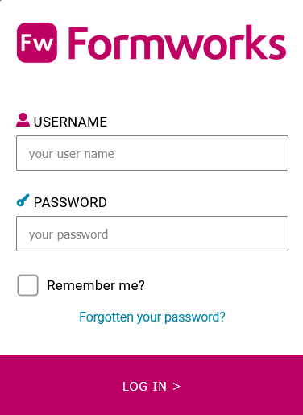The width and height of the screenshot is (303, 415).
Task: Click the 'your user name' placeholder text
Action: (72, 154)
